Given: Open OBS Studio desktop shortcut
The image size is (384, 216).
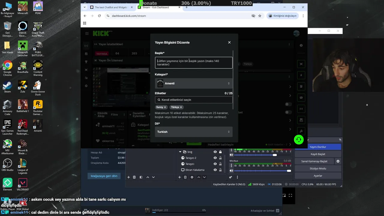Looking at the screenshot, I should coord(7,165).
